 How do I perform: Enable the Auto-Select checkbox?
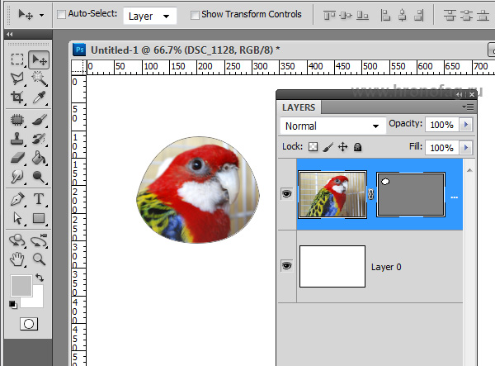(x=62, y=15)
